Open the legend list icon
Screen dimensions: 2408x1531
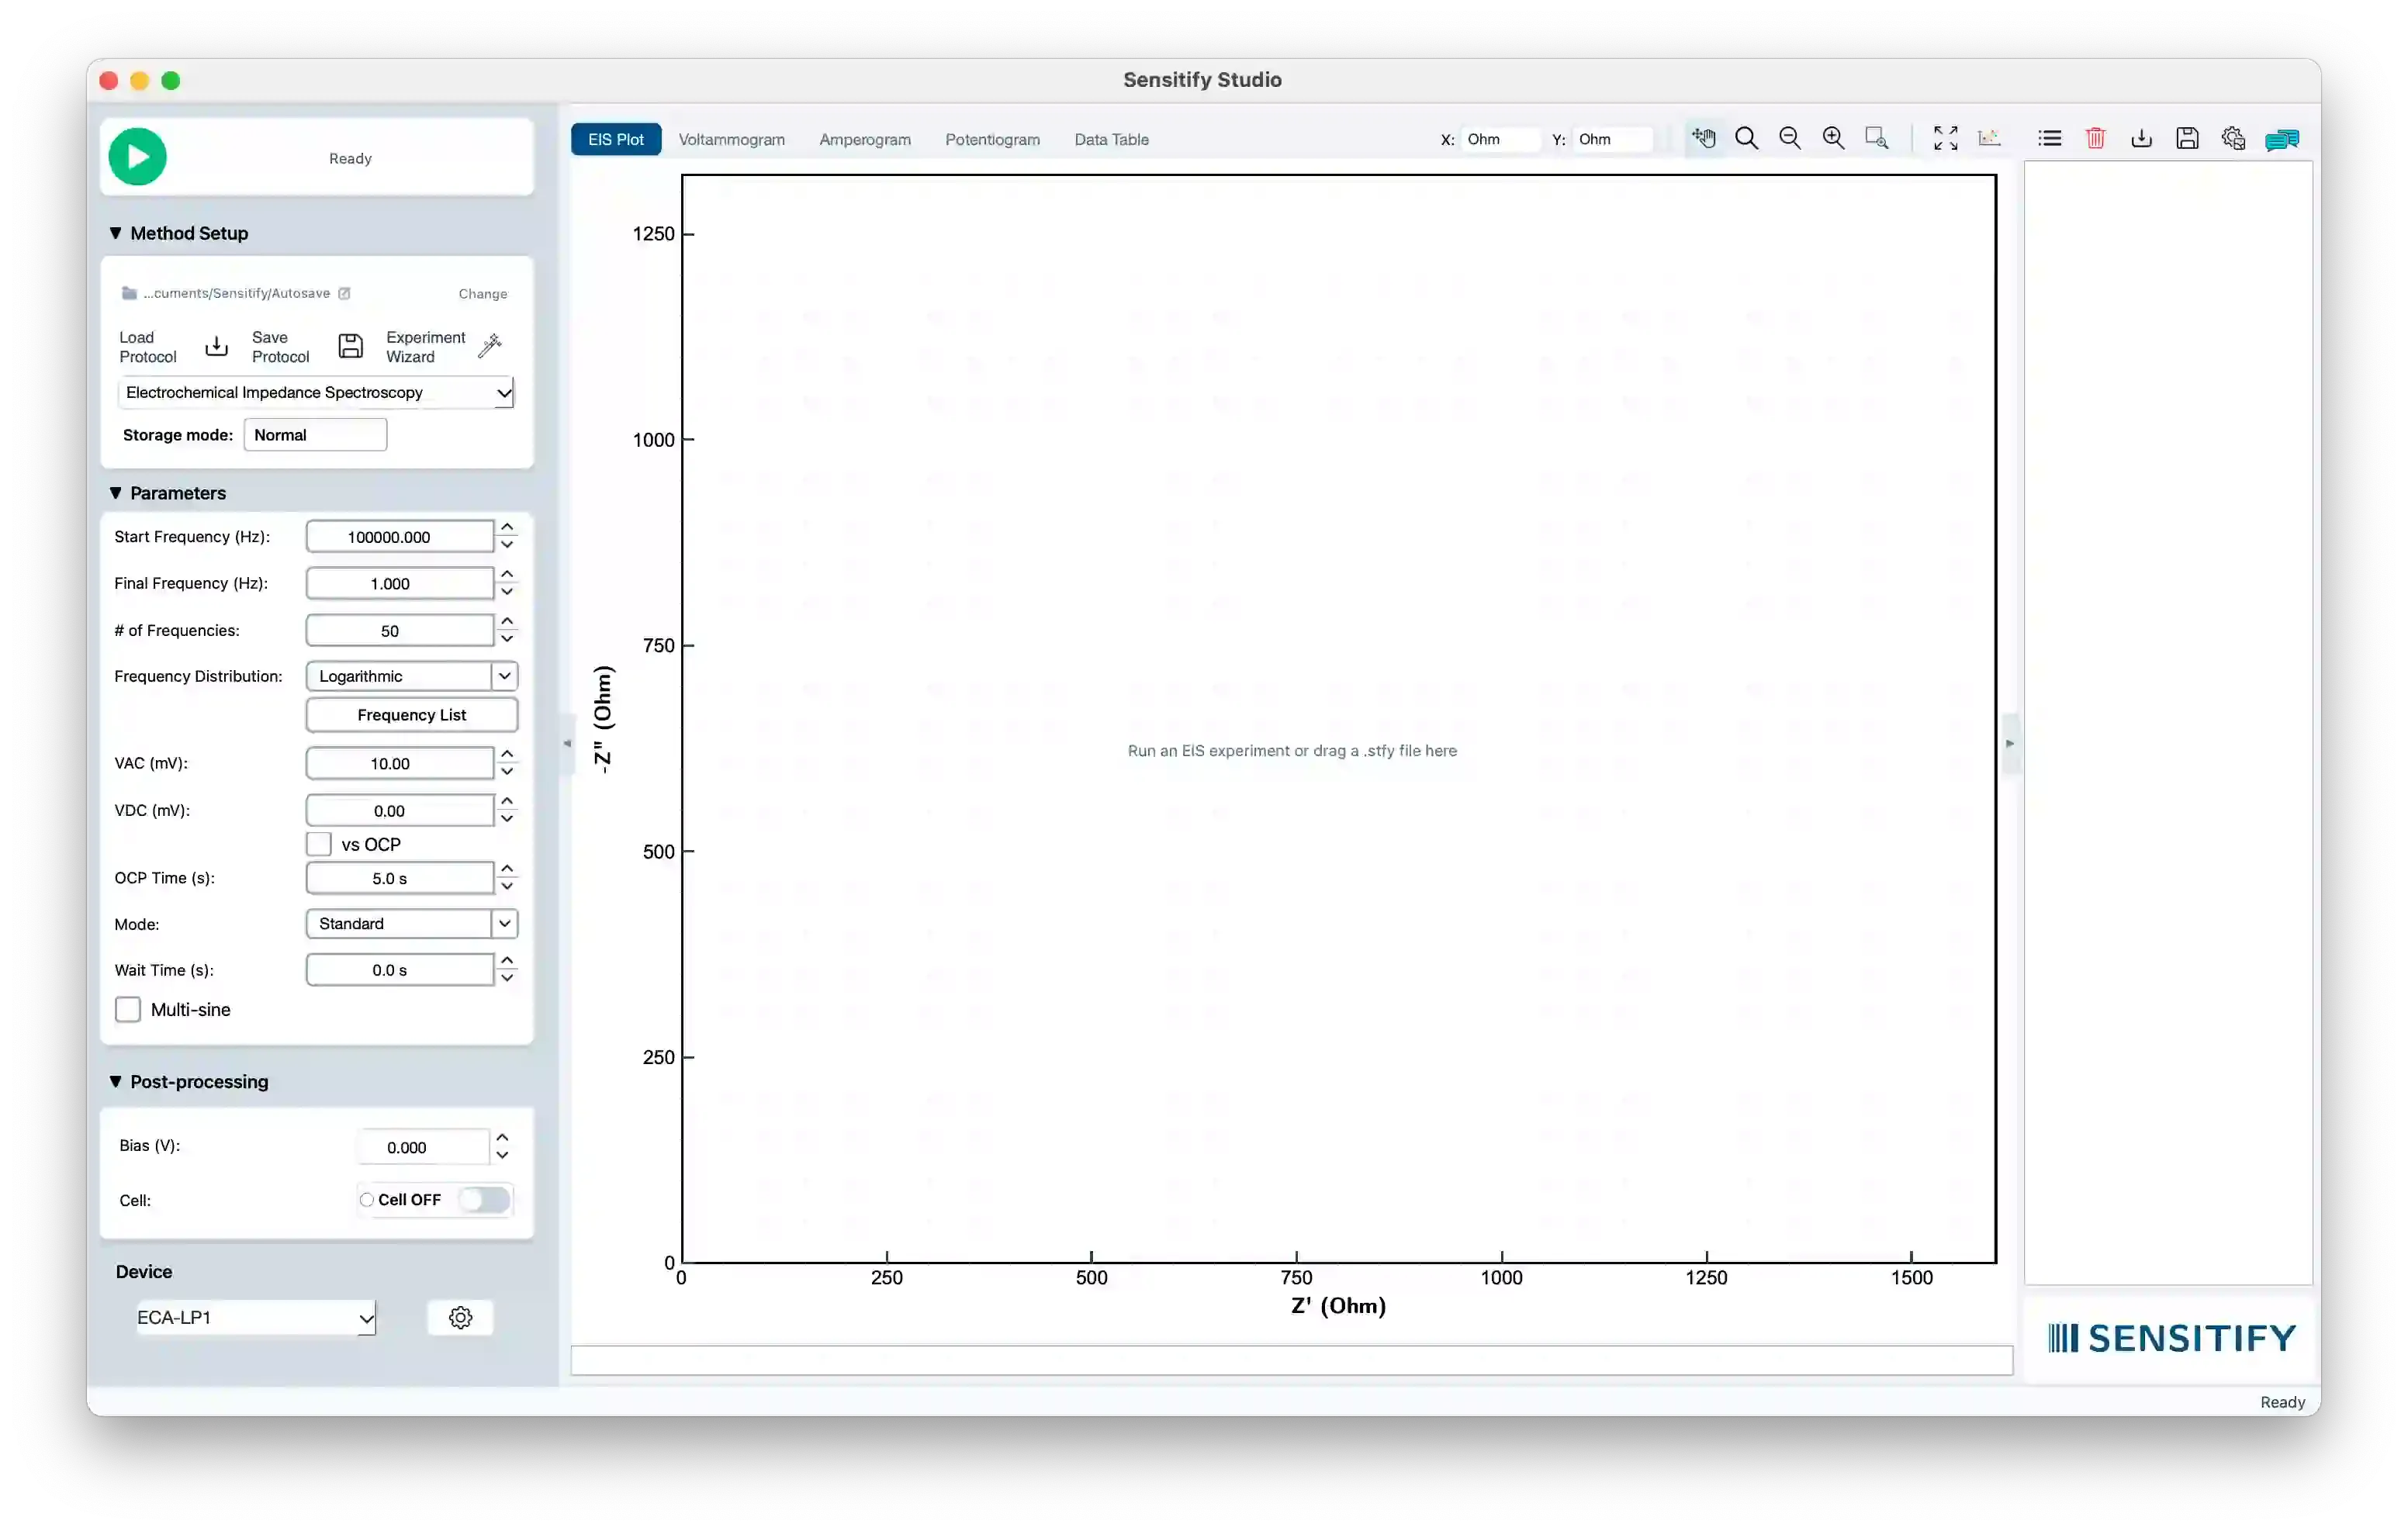tap(2050, 139)
